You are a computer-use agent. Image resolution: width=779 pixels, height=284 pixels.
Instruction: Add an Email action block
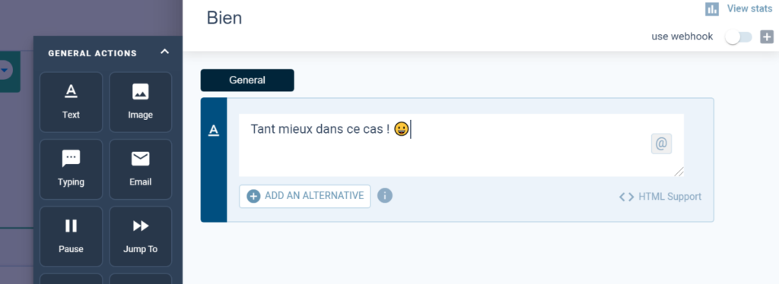tap(141, 169)
